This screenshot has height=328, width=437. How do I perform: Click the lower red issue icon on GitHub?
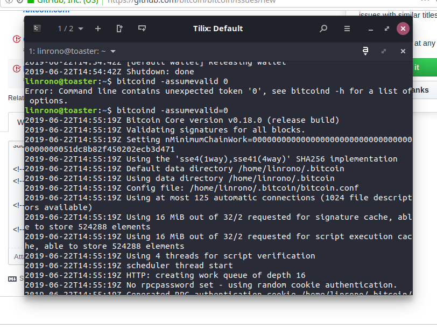pos(17,68)
